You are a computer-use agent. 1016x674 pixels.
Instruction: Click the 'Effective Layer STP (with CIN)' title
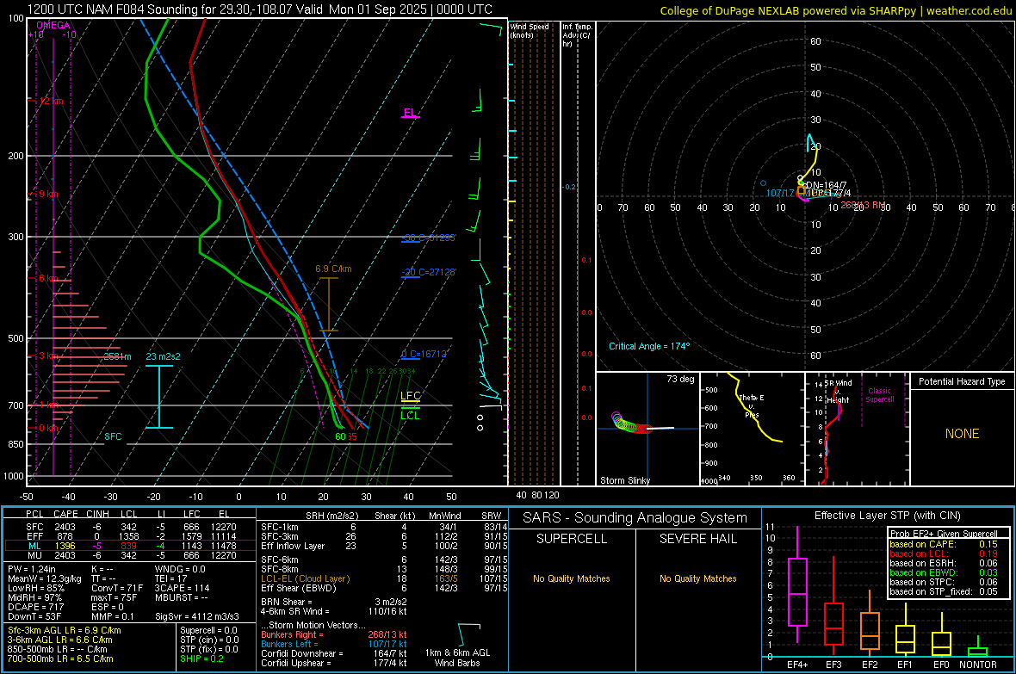[887, 516]
